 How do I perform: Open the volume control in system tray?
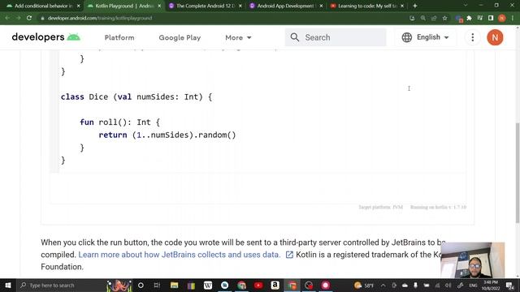[448, 285]
